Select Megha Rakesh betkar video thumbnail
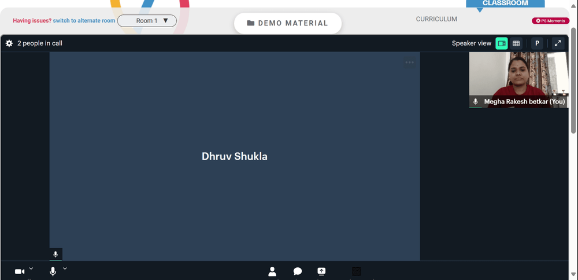This screenshot has height=280, width=578. click(x=518, y=80)
